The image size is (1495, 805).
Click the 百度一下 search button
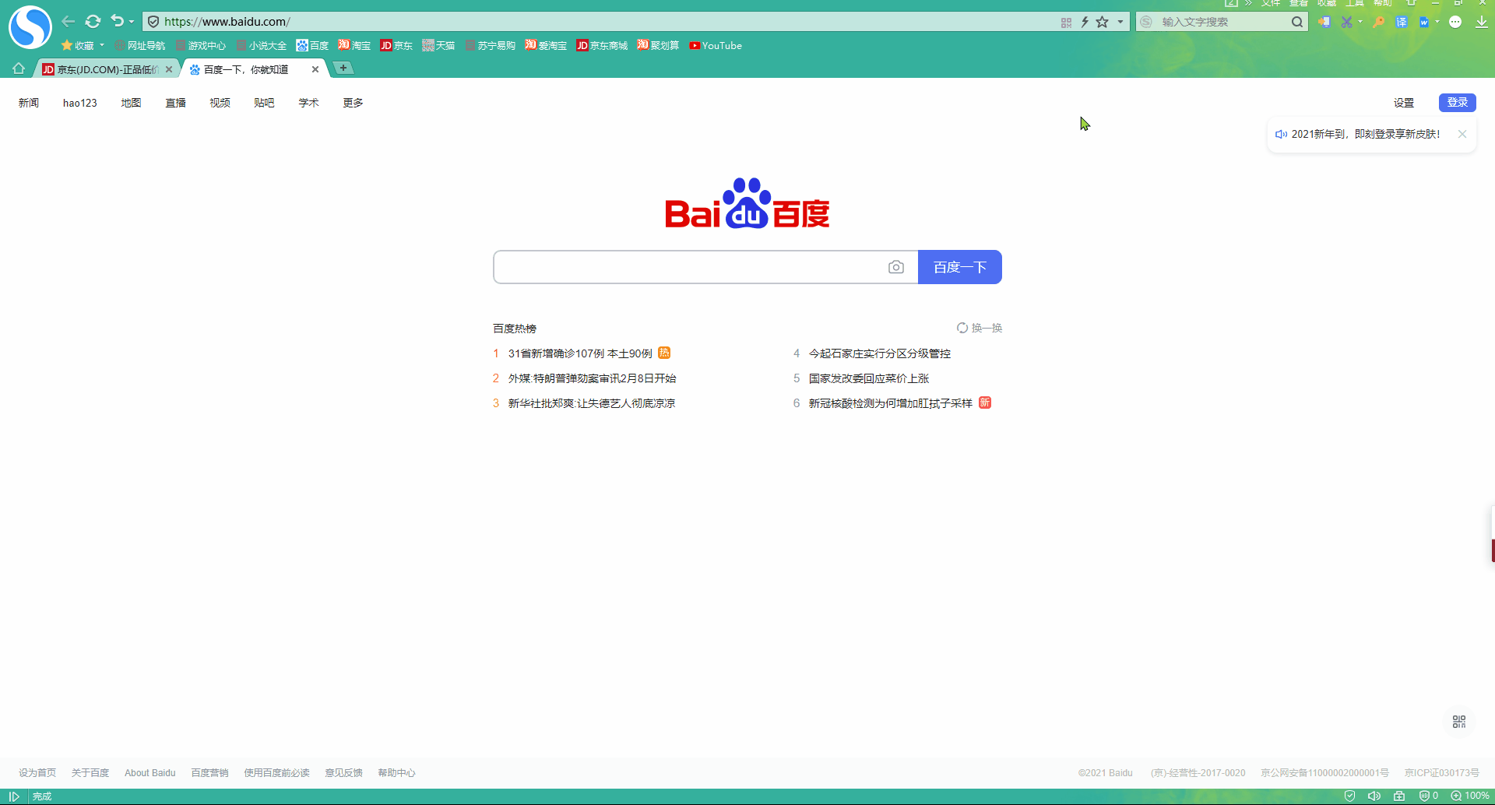click(x=960, y=267)
